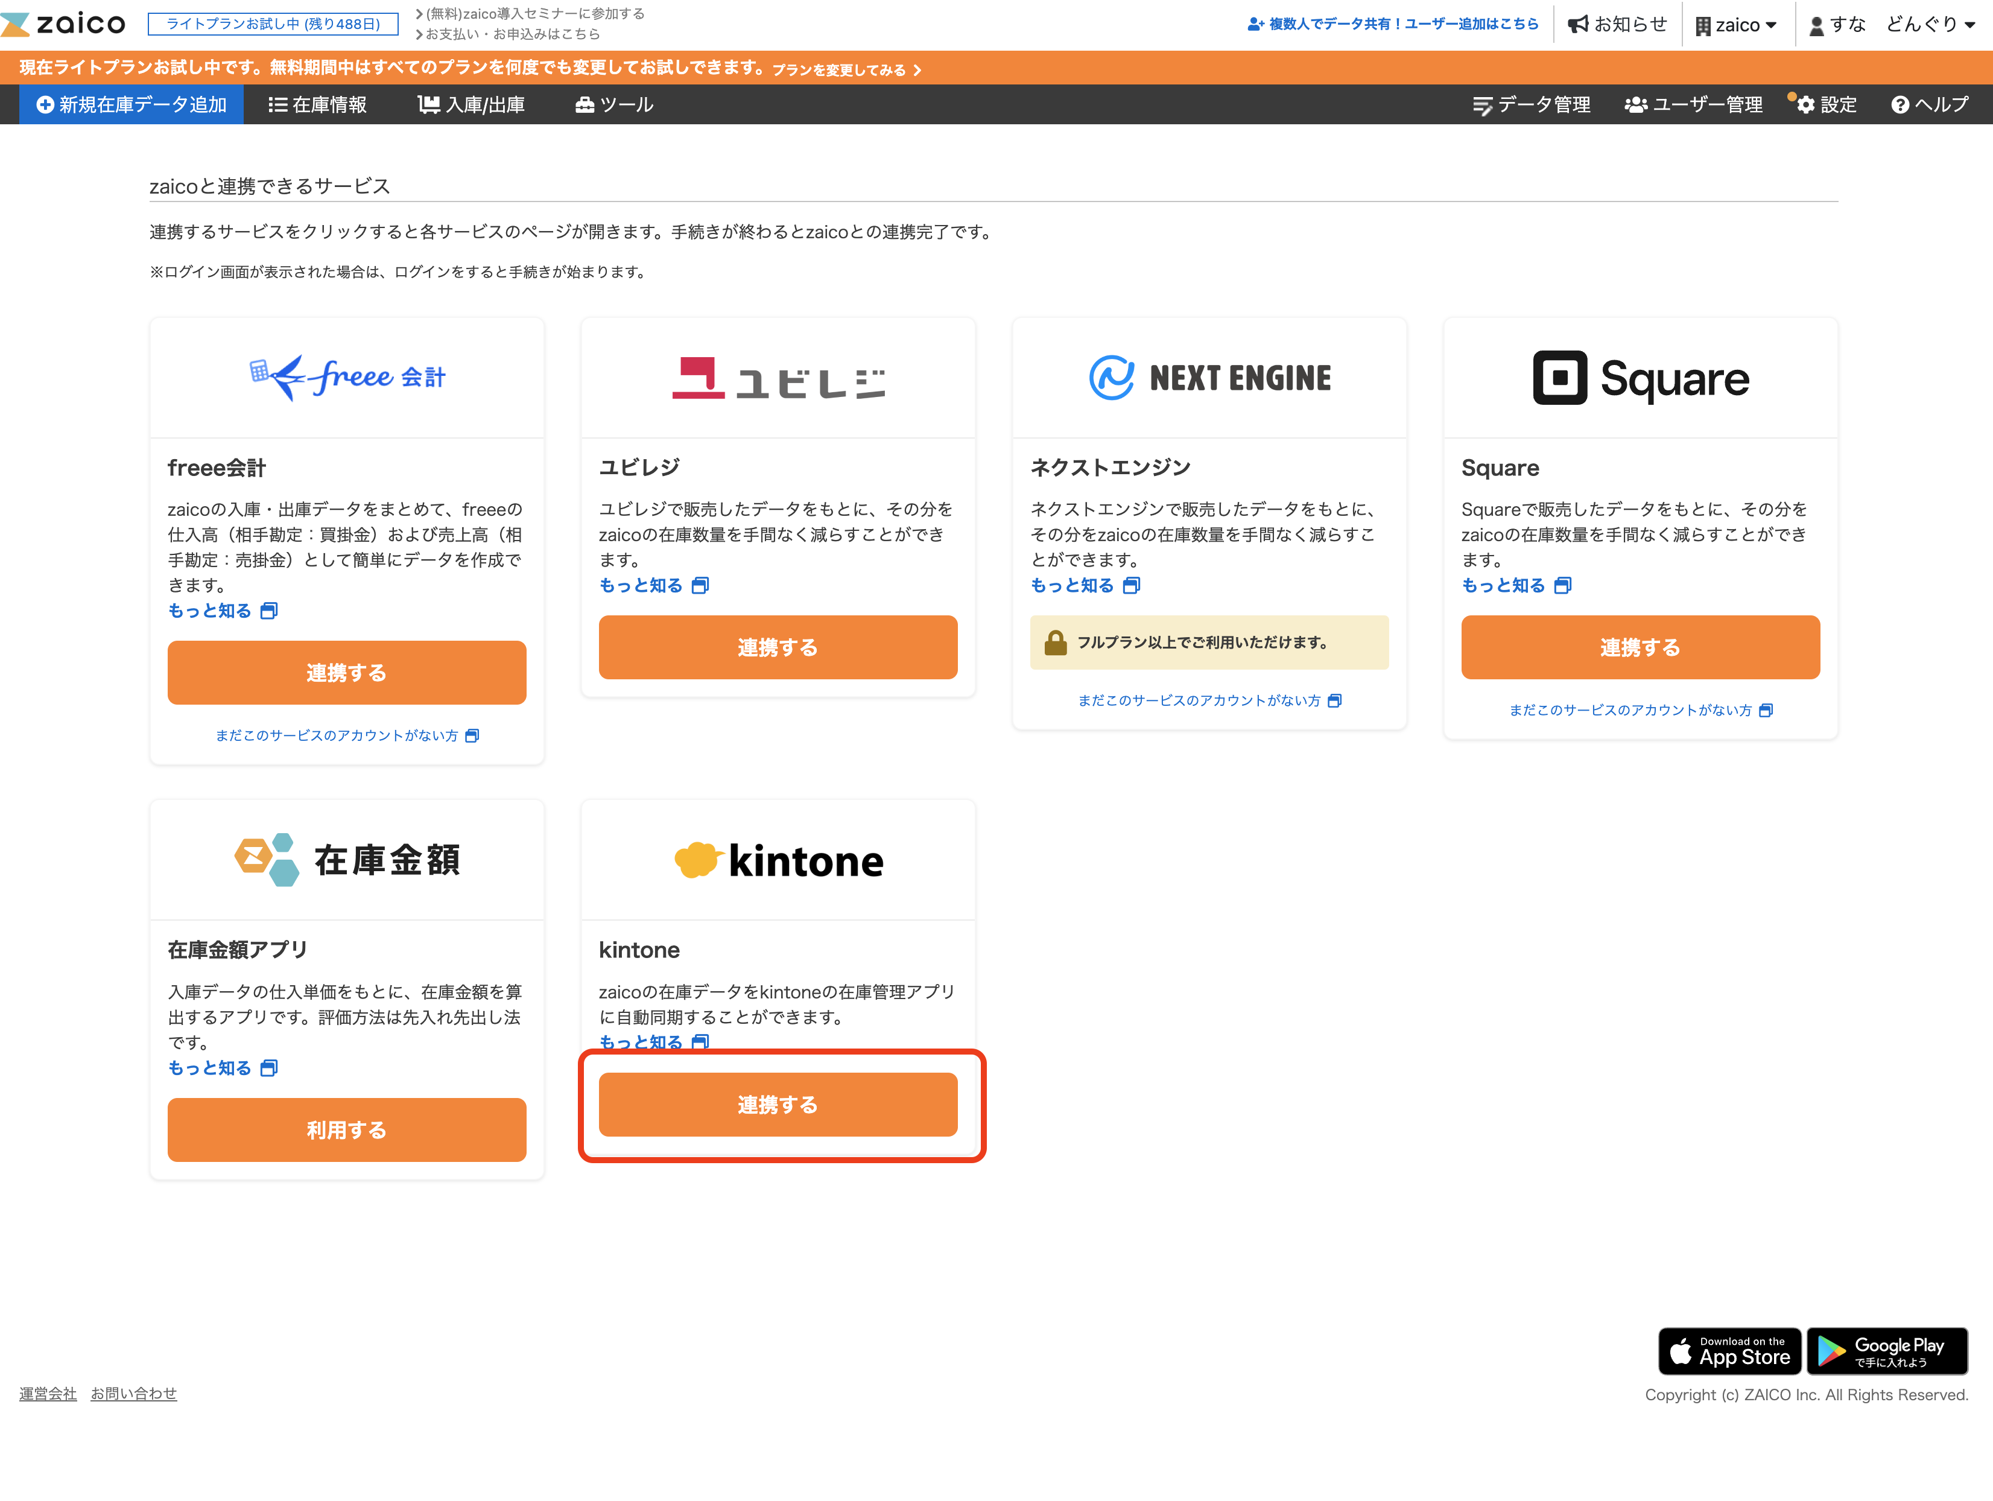
Task: Click プランを変更してみる in orange banner
Action: pyautogui.click(x=846, y=70)
